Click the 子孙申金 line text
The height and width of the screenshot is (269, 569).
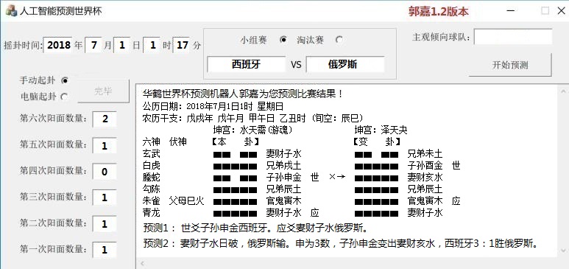(x=284, y=178)
